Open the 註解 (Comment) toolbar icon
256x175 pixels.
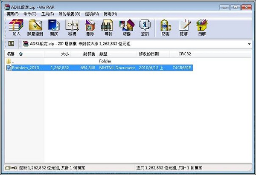[184, 27]
